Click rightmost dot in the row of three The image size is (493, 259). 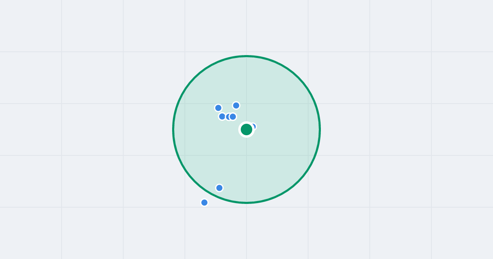[x=233, y=117]
